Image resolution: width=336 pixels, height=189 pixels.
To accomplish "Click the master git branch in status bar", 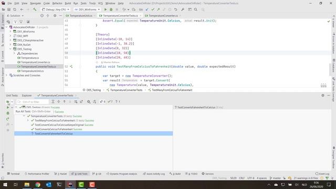I will (275, 178).
